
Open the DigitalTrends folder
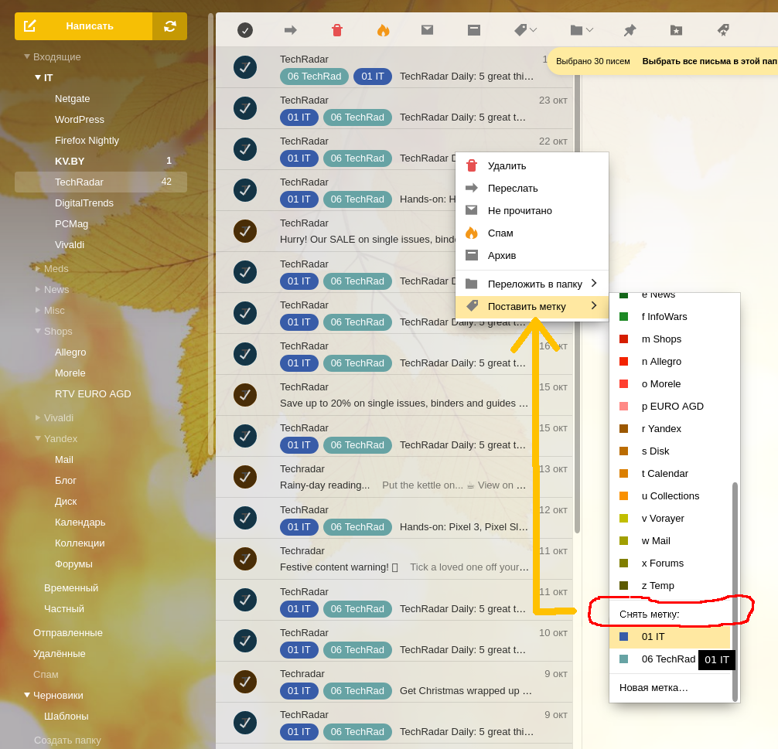click(x=84, y=203)
